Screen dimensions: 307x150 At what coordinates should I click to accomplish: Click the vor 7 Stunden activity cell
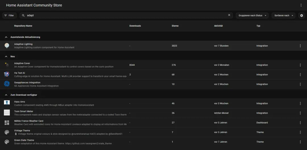(221, 46)
